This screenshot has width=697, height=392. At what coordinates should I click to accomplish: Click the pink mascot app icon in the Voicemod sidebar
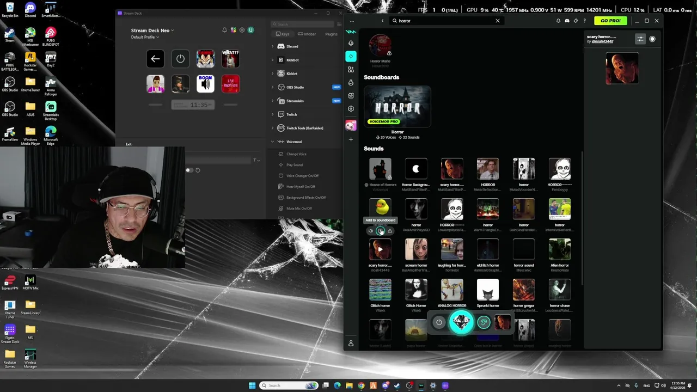point(351,125)
